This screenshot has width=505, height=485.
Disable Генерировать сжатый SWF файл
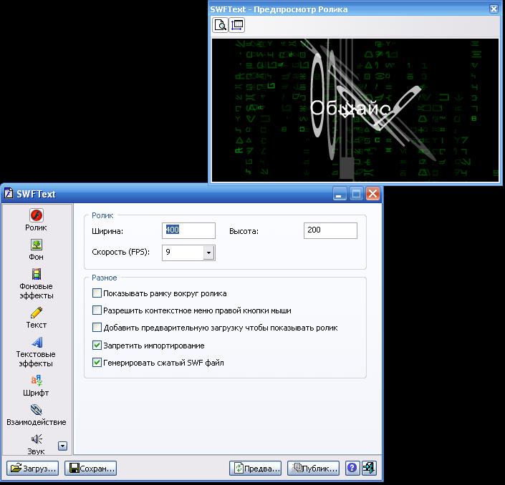[x=97, y=363]
